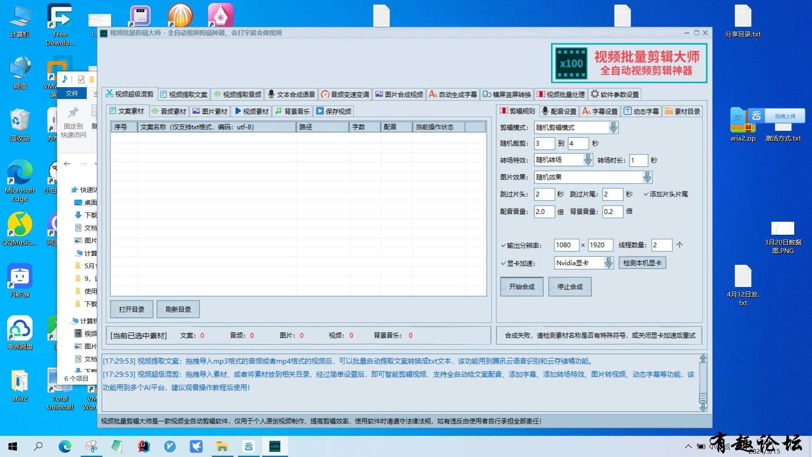
Task: Expand the 转场特效 dropdown
Action: coord(587,160)
